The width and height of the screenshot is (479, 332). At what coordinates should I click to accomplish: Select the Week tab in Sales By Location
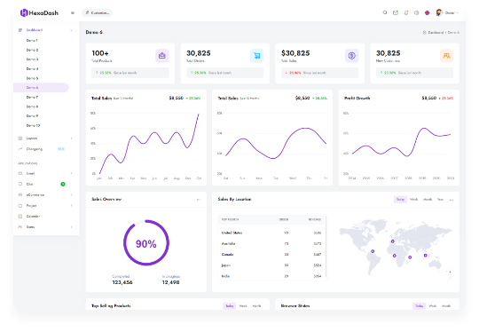413,200
